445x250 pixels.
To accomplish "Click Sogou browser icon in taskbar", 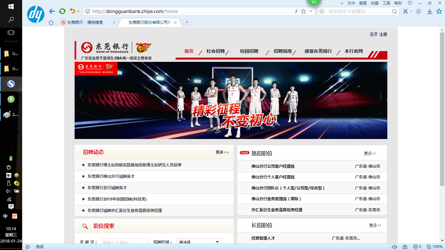I will point(11,84).
